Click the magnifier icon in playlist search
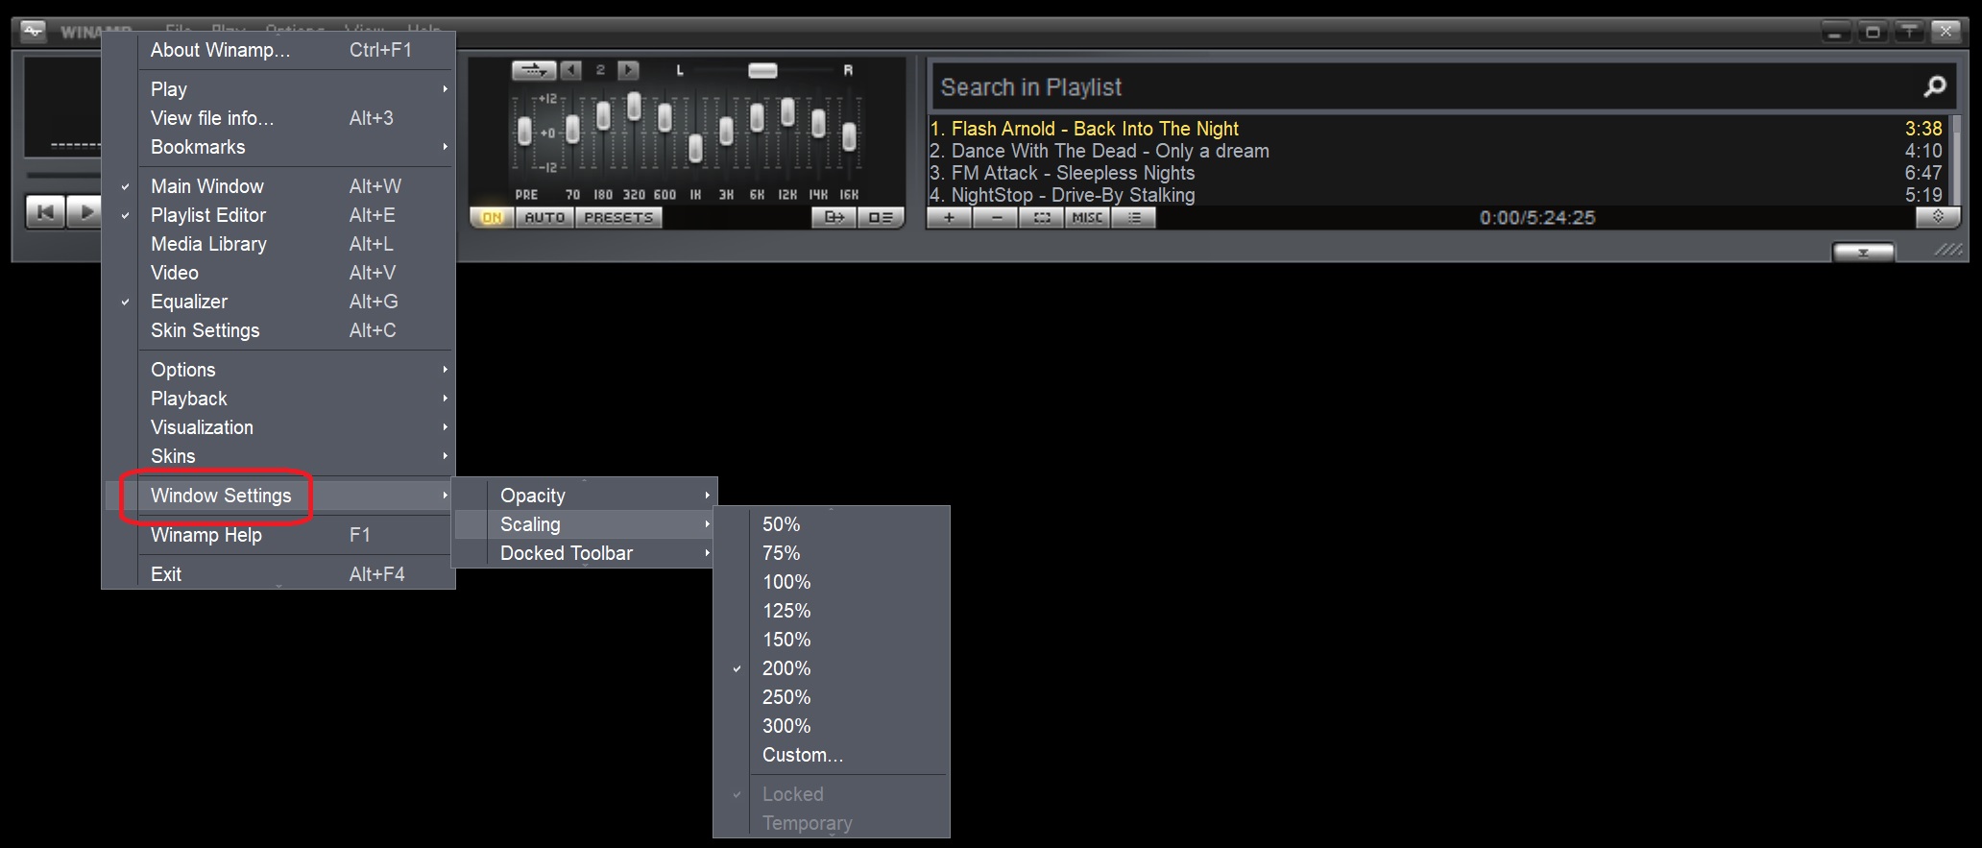Viewport: 1982px width, 848px height. (x=1934, y=87)
